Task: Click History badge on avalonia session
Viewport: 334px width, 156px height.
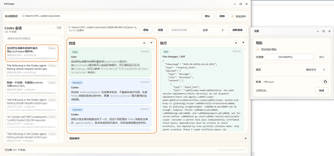Action: [x=52, y=83]
